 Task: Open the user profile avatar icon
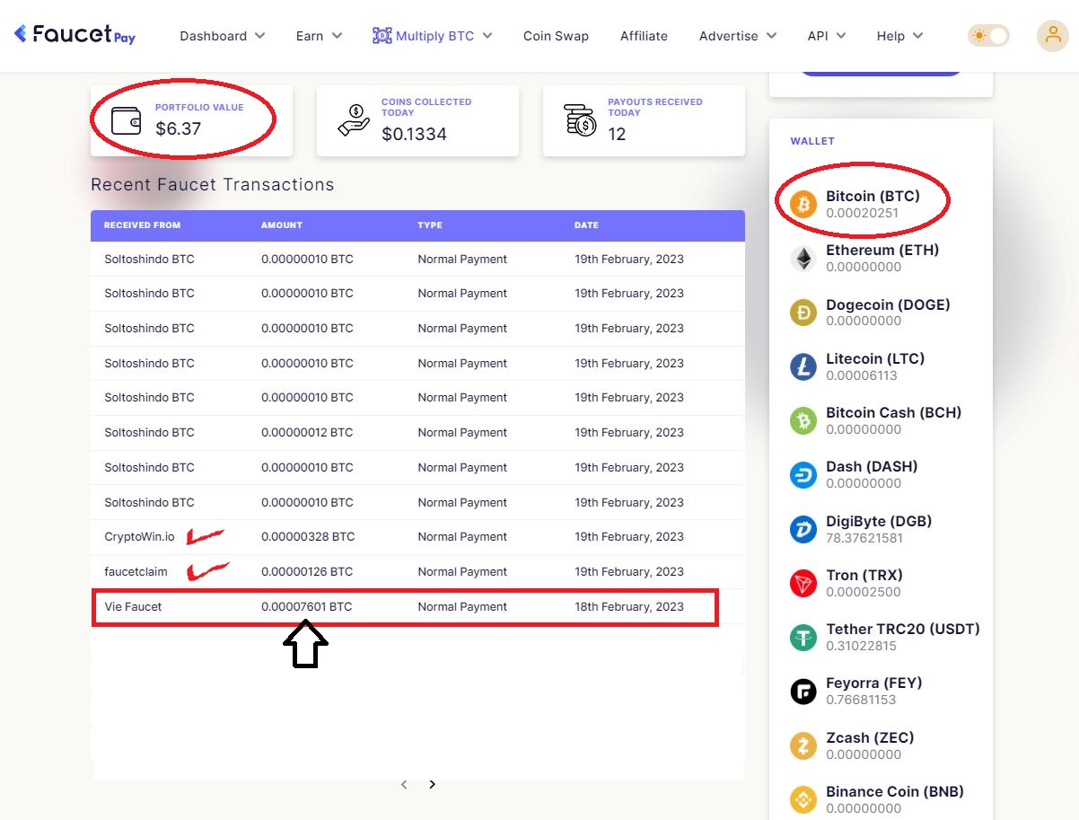click(1052, 36)
